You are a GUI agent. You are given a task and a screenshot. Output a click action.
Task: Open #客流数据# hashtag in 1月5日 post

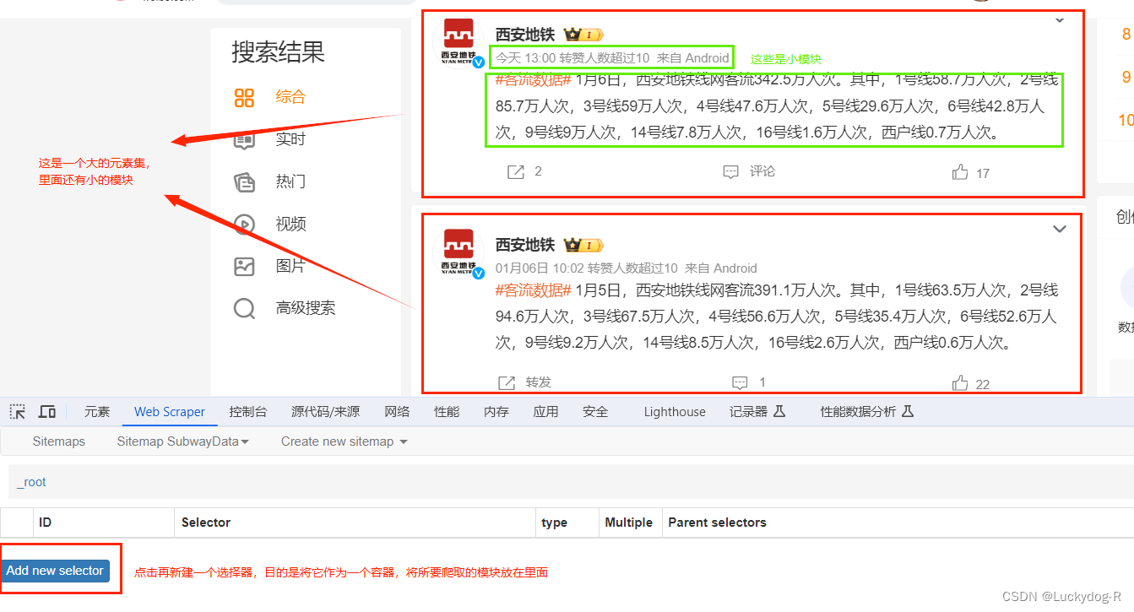click(x=534, y=290)
